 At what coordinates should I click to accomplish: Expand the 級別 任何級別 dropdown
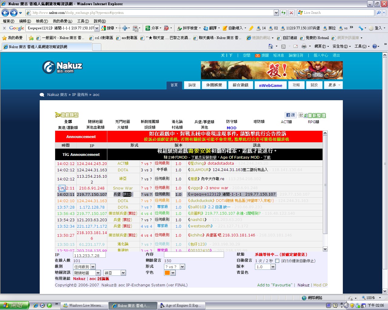(93, 267)
